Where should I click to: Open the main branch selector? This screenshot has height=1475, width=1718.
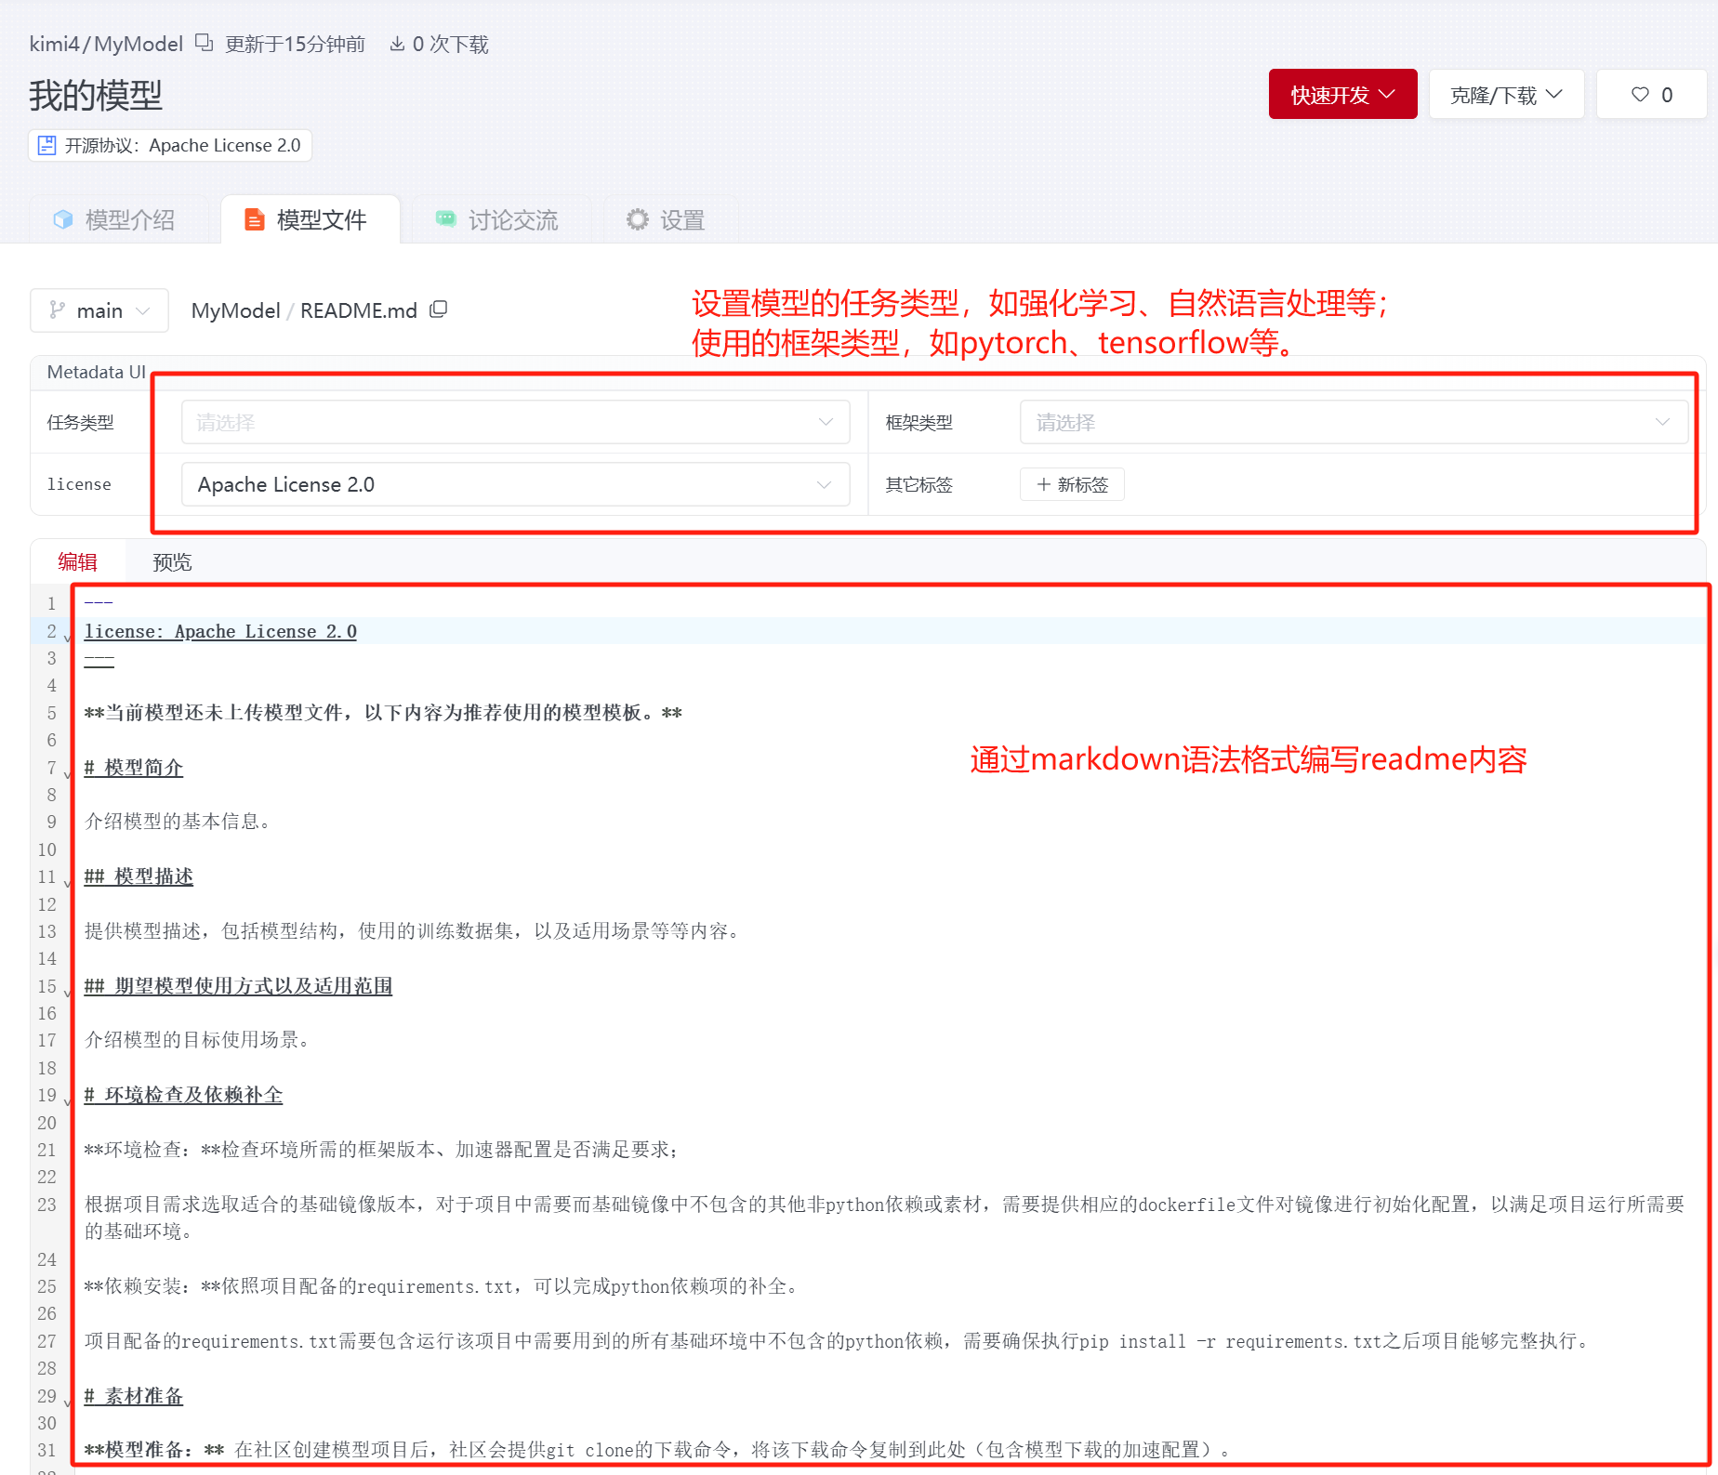click(99, 310)
